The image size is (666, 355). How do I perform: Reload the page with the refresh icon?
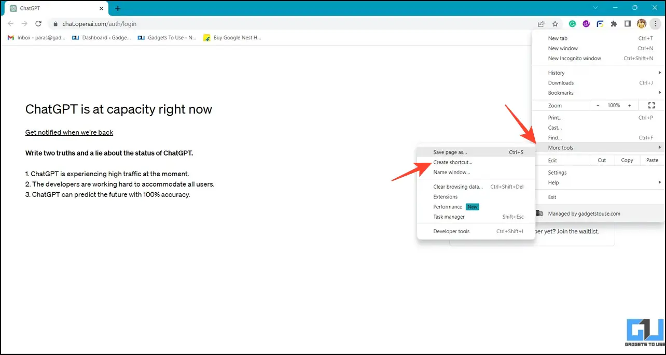coord(38,24)
